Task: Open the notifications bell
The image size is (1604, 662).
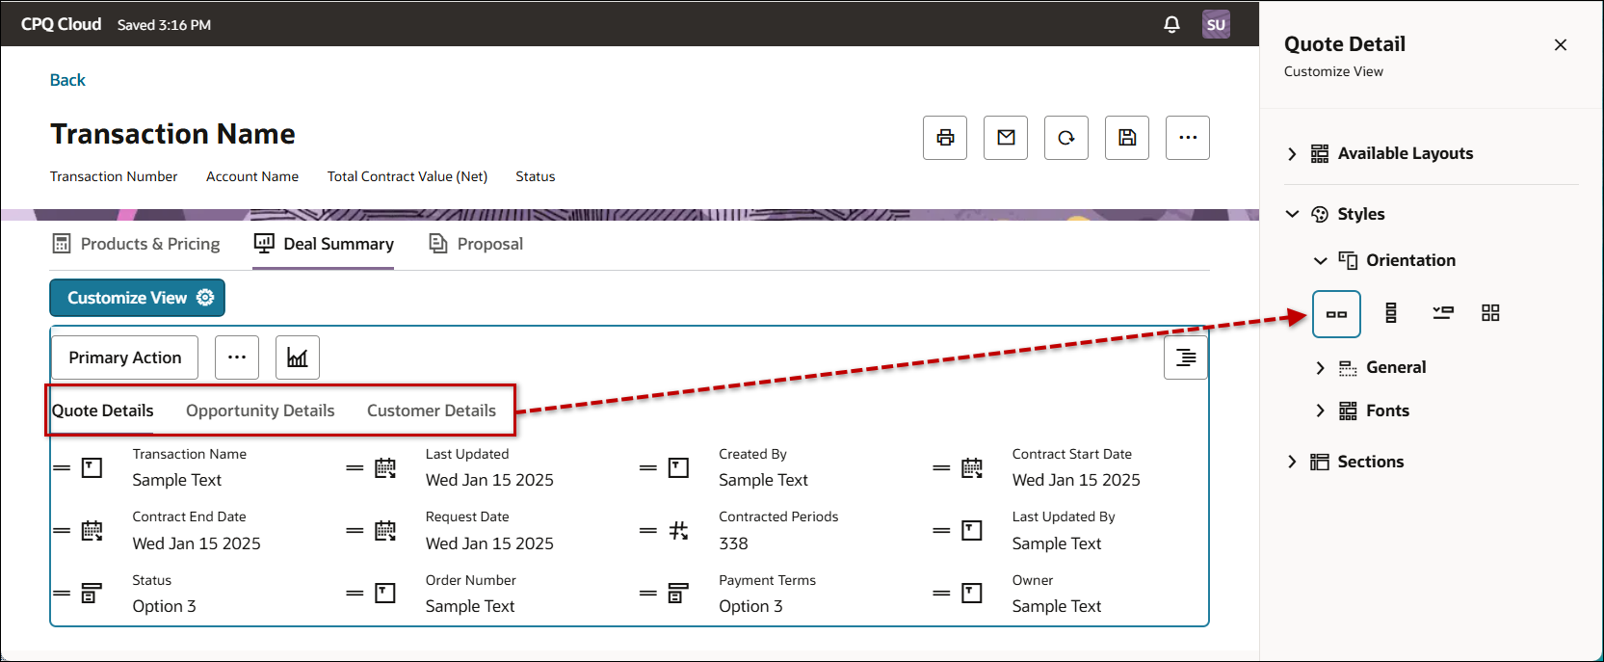Action: tap(1171, 25)
